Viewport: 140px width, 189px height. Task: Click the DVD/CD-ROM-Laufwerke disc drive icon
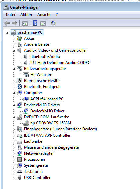(20, 117)
